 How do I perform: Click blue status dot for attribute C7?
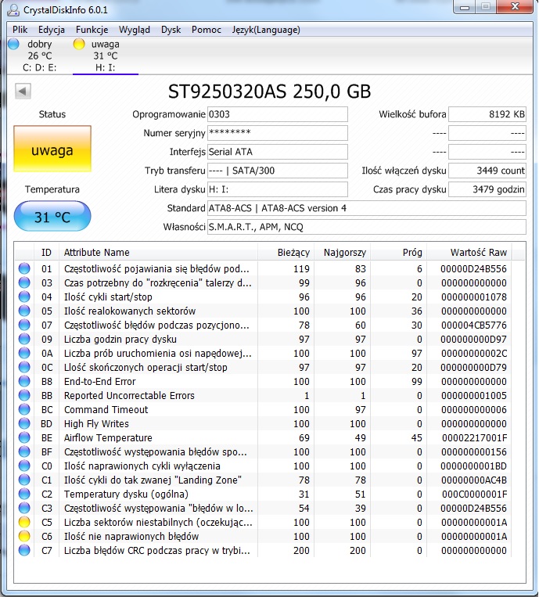pyautogui.click(x=24, y=550)
